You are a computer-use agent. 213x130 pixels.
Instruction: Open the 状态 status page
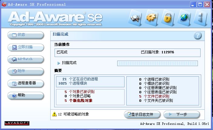click(25, 35)
